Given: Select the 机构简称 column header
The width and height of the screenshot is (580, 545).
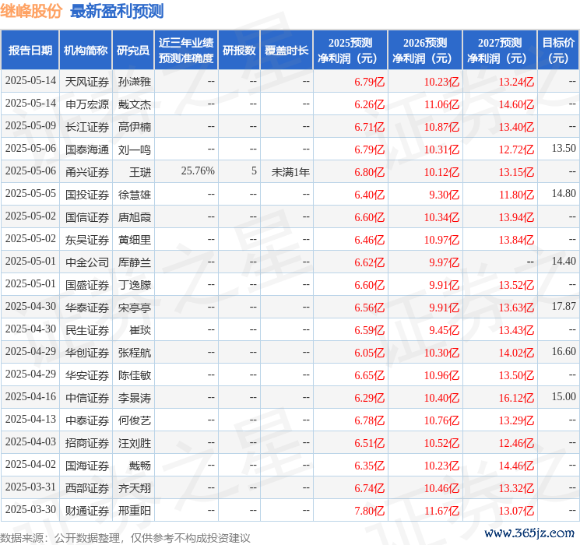Looking at the screenshot, I should coord(86,51).
